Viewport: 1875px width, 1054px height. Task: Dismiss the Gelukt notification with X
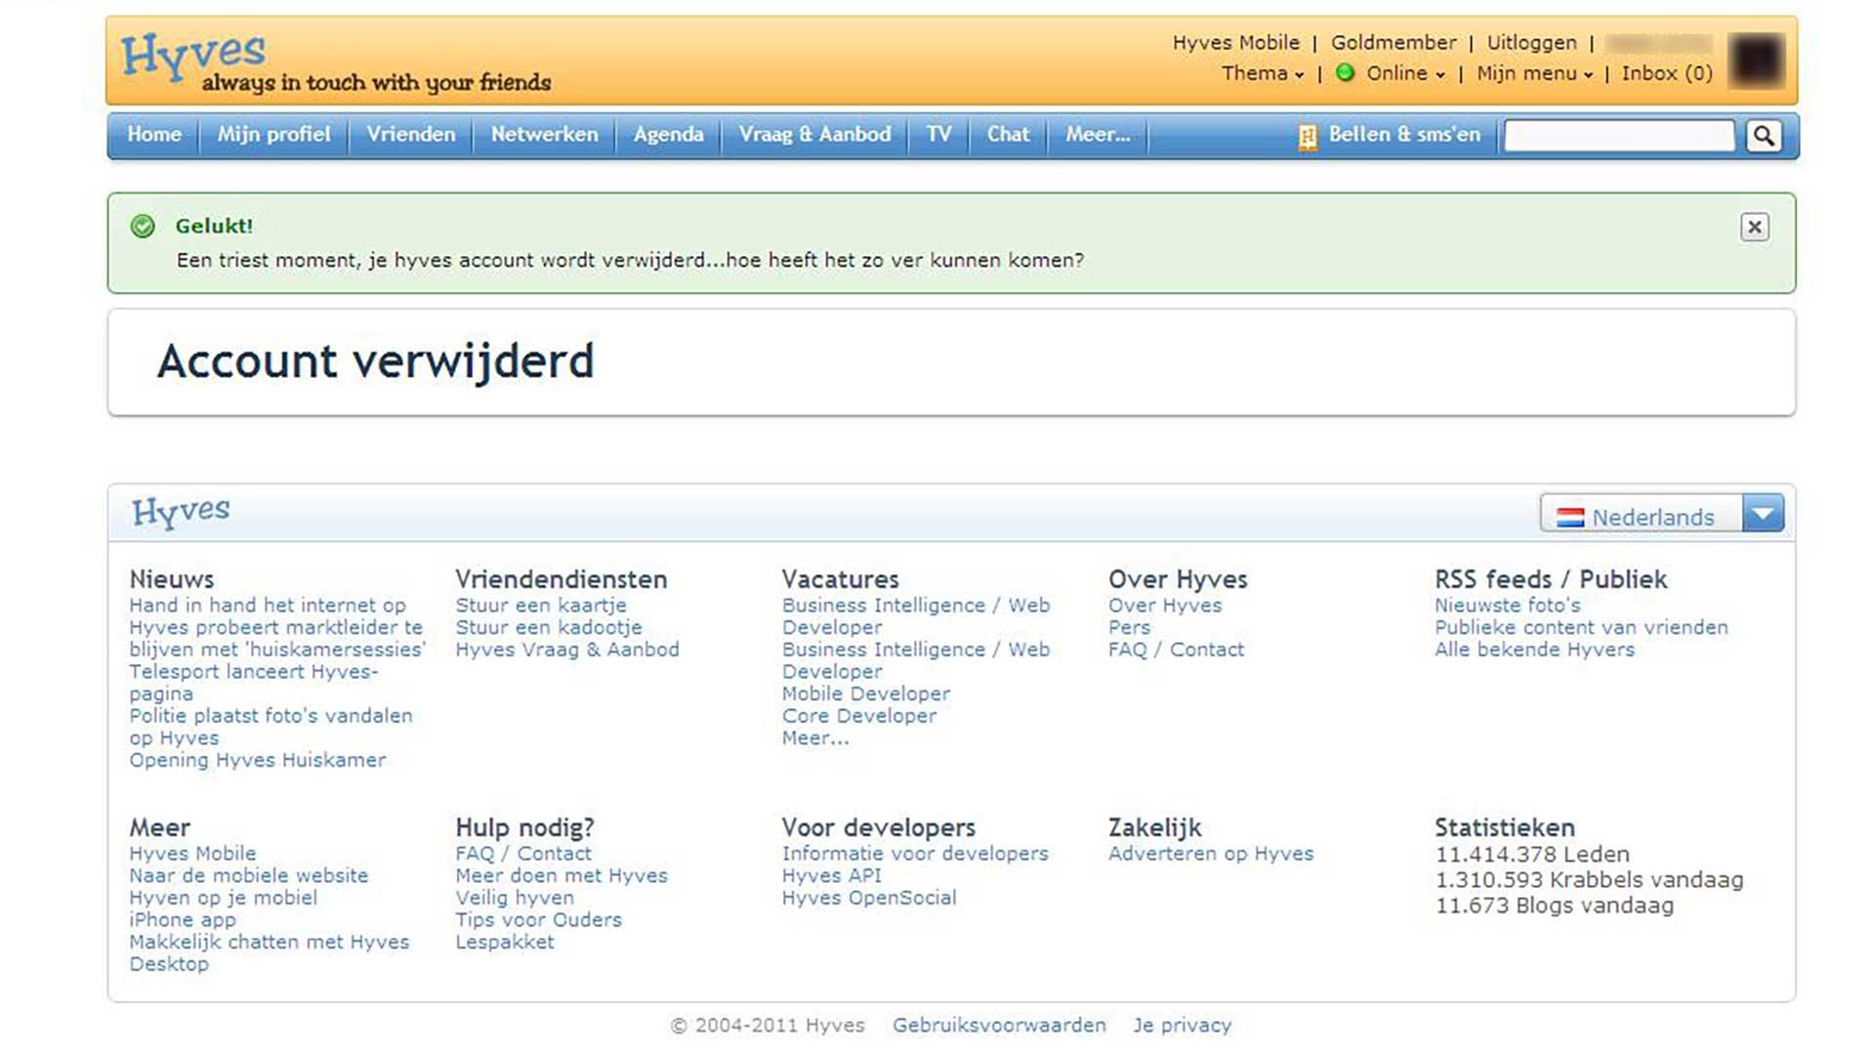[x=1754, y=228]
